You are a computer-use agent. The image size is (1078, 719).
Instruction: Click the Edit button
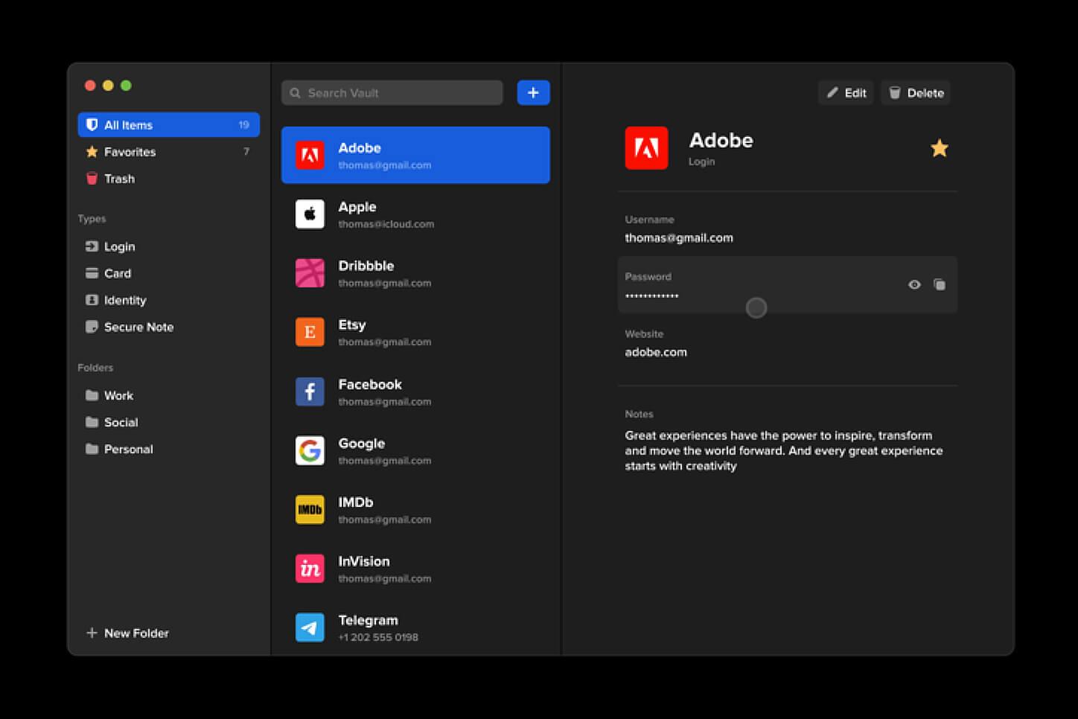click(x=846, y=93)
